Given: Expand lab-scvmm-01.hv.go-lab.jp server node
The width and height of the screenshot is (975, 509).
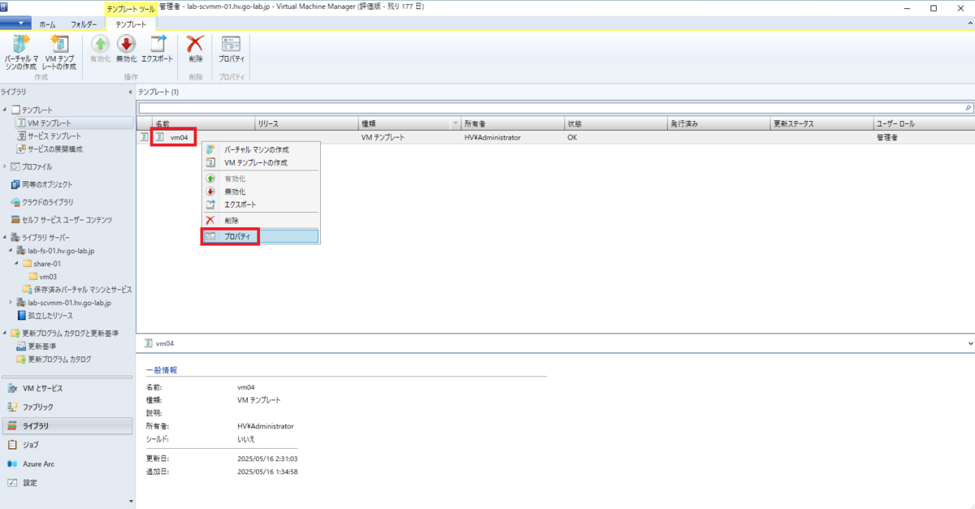Looking at the screenshot, I should click(11, 302).
